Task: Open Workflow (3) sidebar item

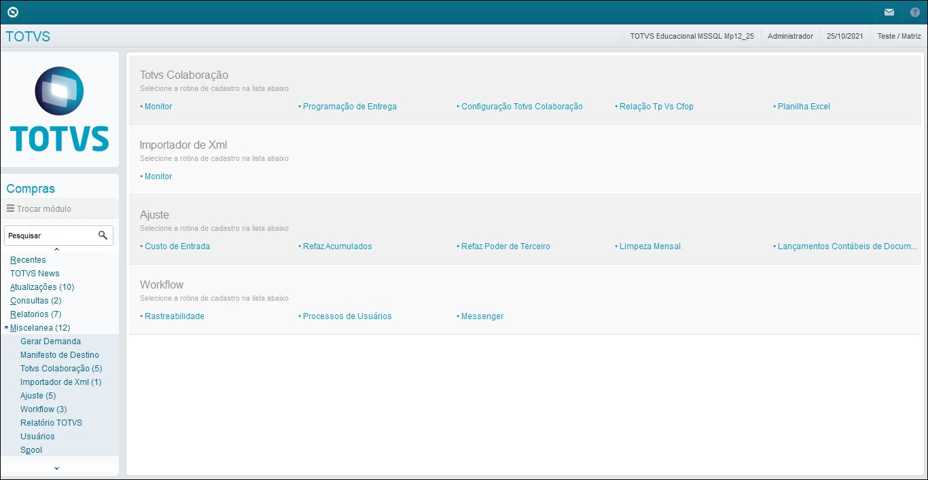Action: coord(43,409)
